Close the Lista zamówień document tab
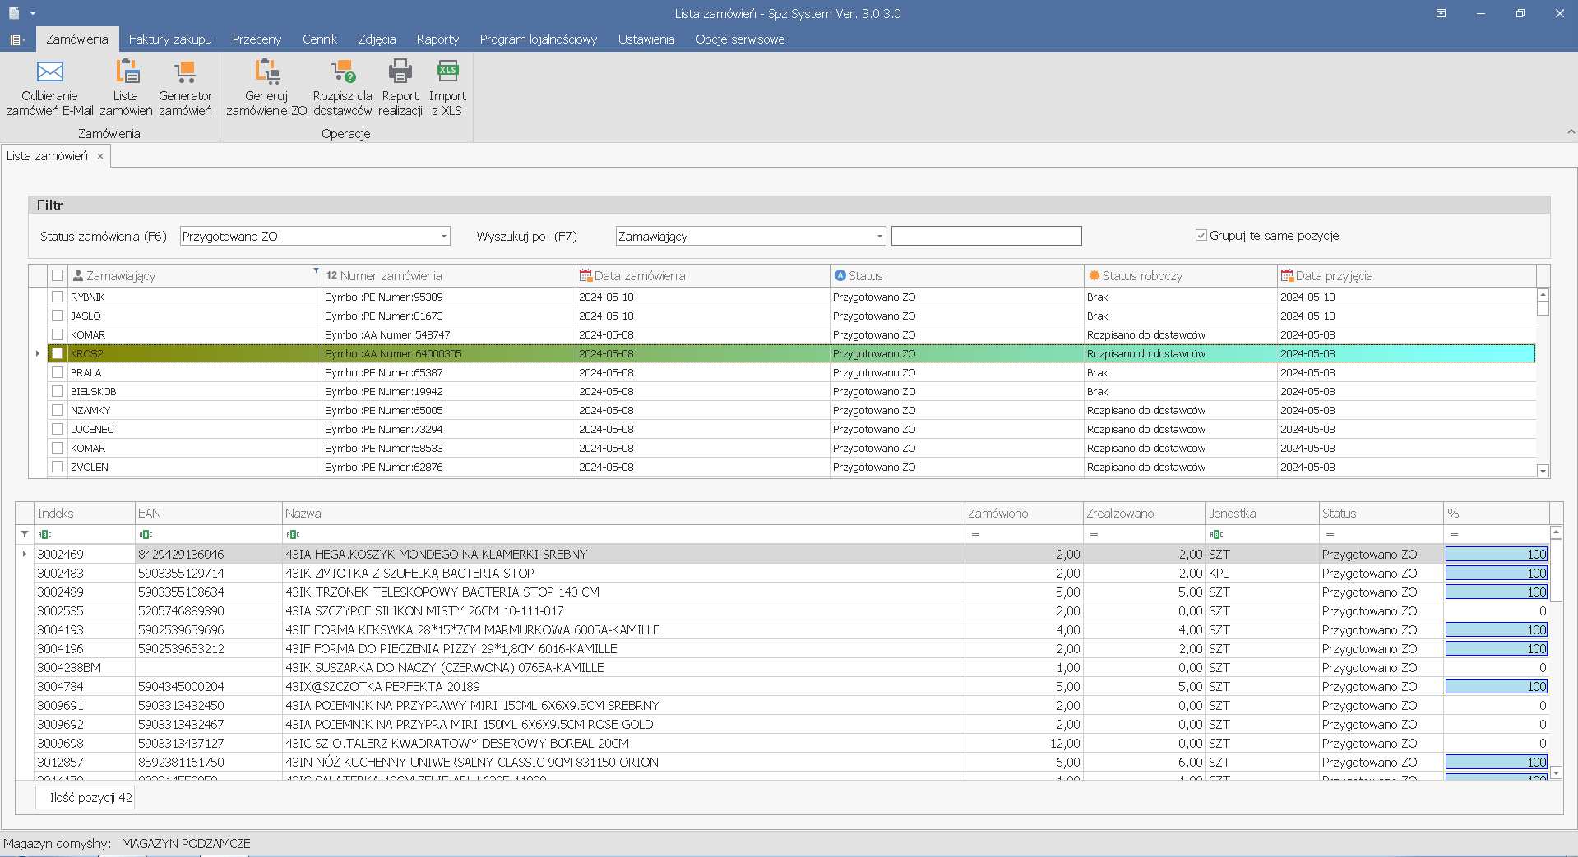 pos(100,156)
